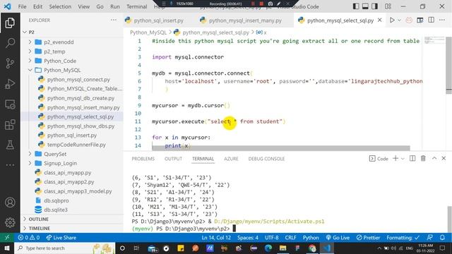Open the Manage gear menu
The width and height of the screenshot is (452, 254).
[10, 222]
